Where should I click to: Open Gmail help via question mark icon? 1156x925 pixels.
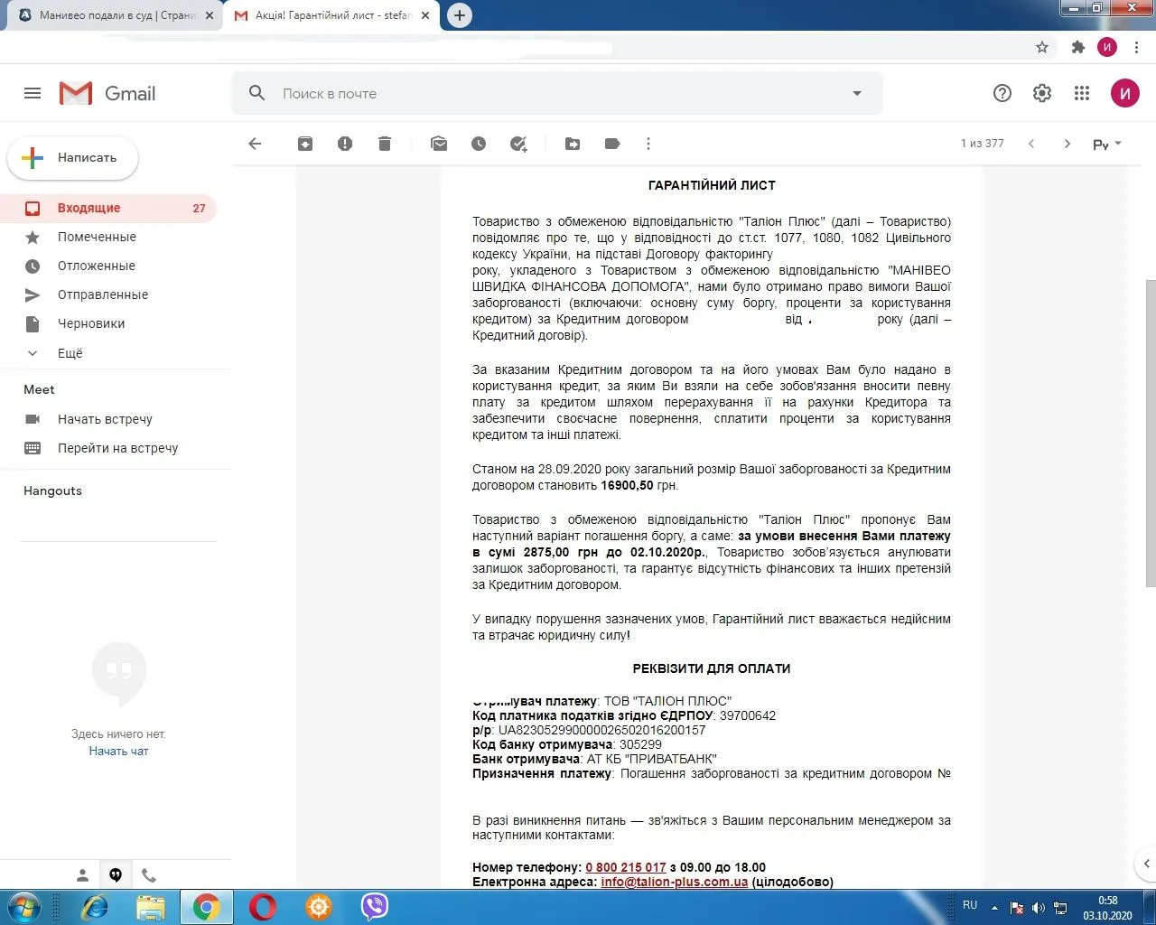(x=1002, y=92)
